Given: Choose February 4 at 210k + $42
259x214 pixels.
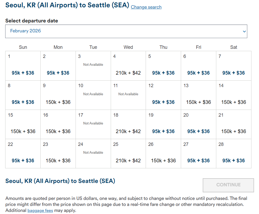Looking at the screenshot, I should (128, 73).
